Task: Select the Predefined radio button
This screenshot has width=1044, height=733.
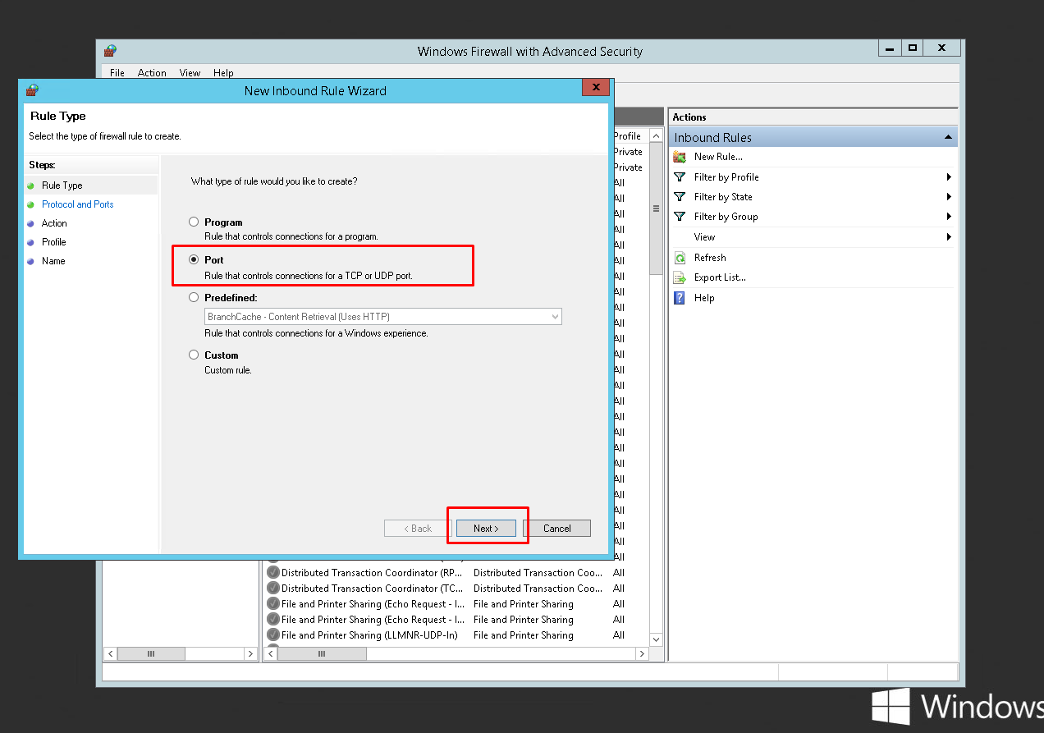Action: click(x=194, y=298)
